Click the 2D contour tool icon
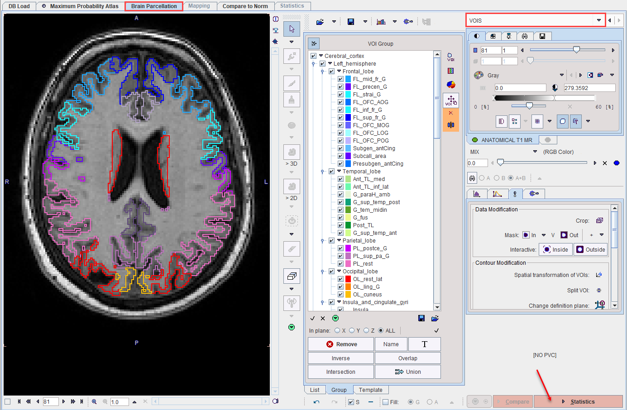 (292, 186)
